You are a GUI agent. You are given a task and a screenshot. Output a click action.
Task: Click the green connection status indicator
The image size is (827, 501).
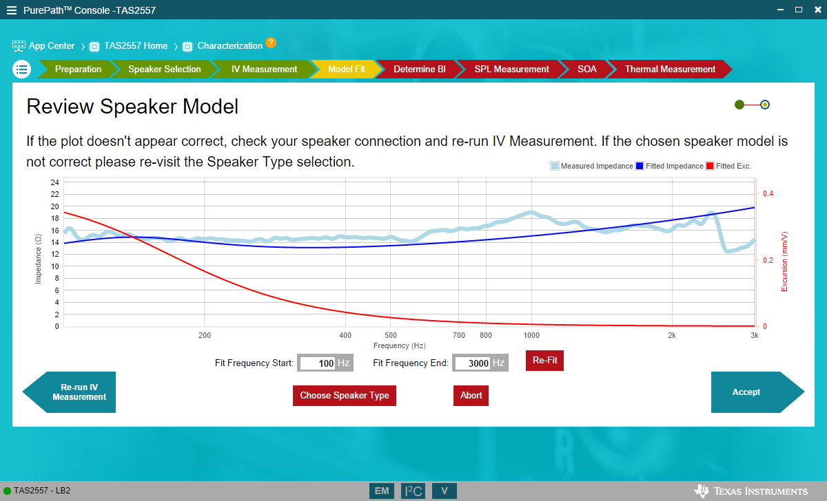point(8,491)
